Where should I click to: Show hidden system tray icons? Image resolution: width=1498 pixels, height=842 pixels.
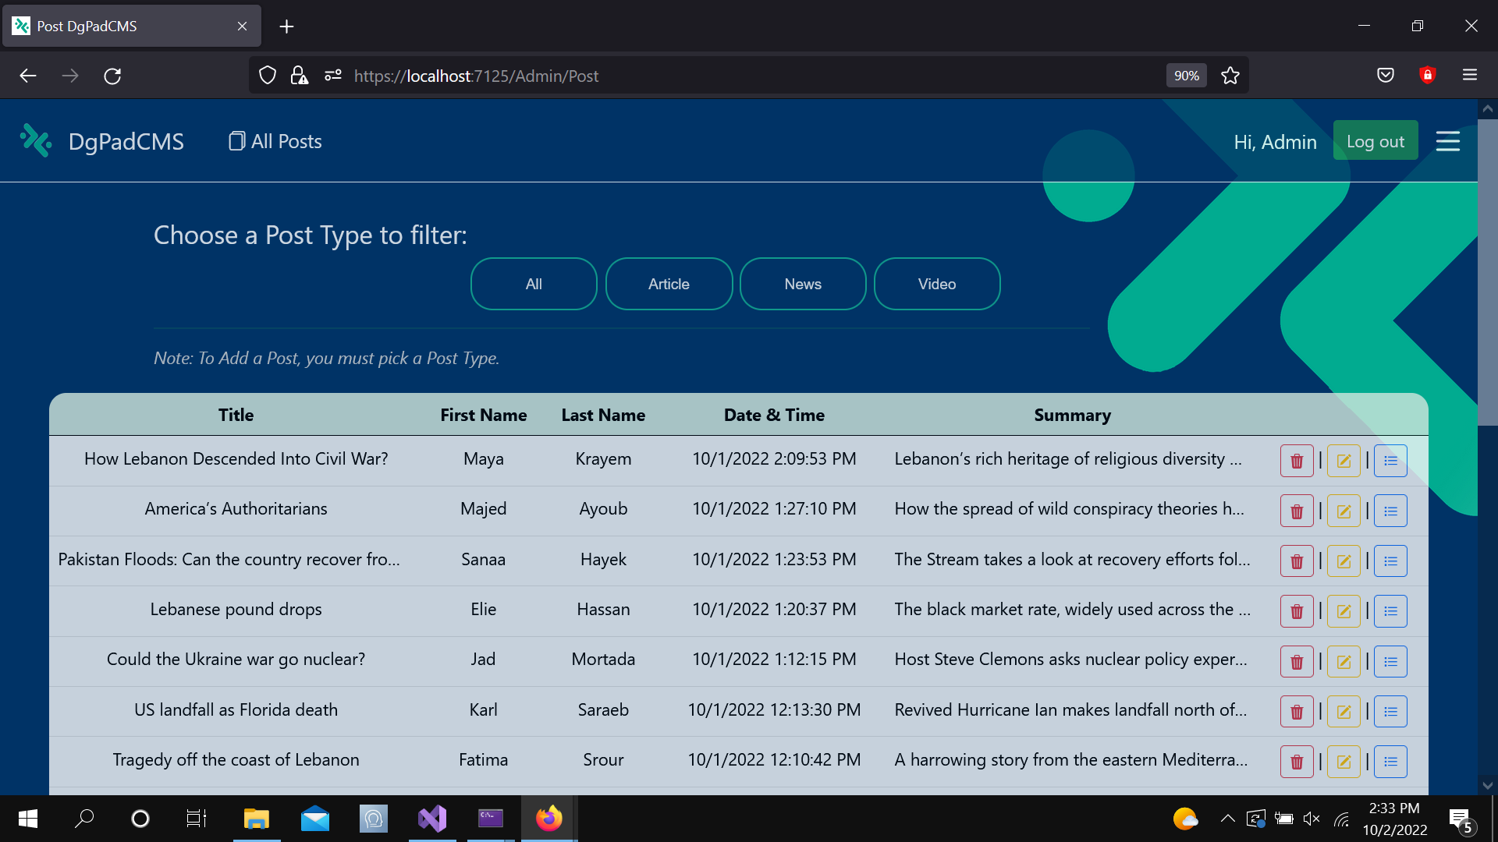[1227, 819]
